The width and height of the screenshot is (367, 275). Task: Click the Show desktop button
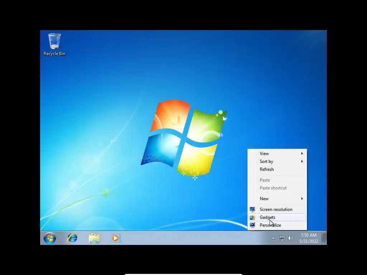324,238
